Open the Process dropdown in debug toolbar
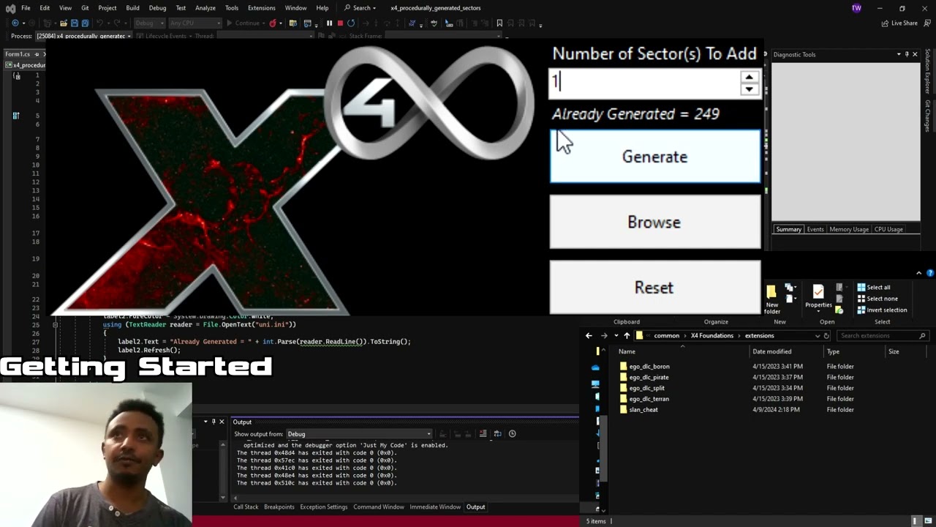936x527 pixels. coord(83,36)
